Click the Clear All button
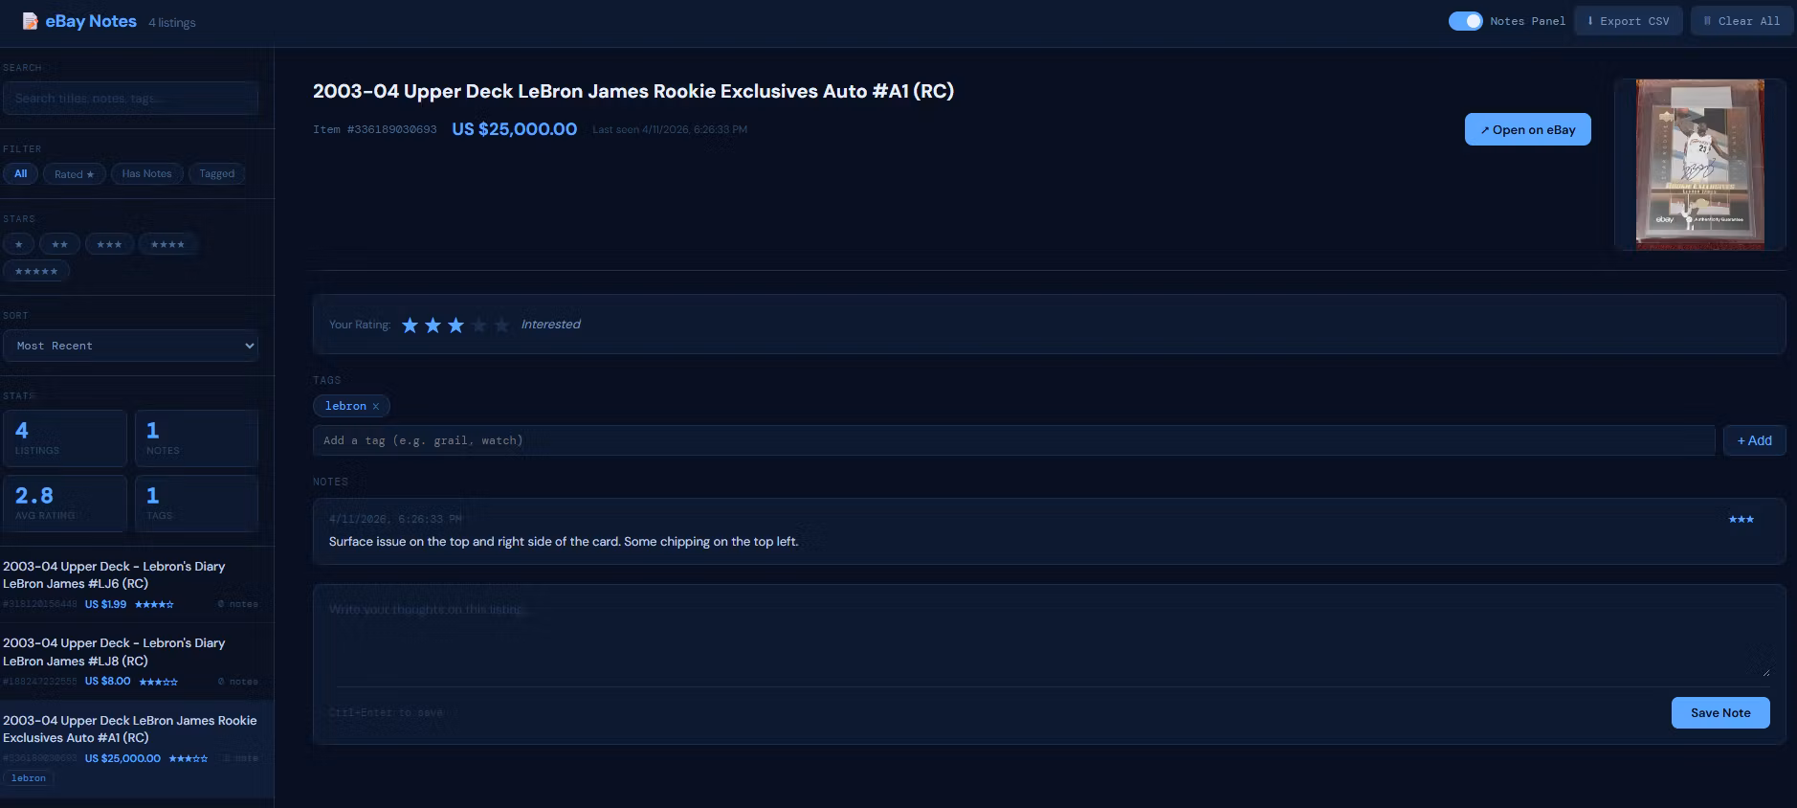 coord(1742,21)
